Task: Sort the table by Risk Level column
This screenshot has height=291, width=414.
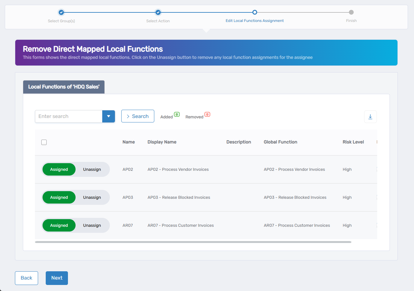Action: click(x=353, y=142)
